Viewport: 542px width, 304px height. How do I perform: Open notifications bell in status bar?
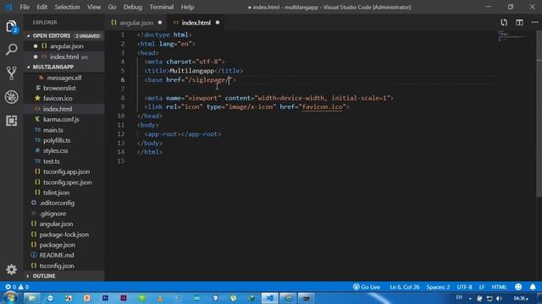533,287
